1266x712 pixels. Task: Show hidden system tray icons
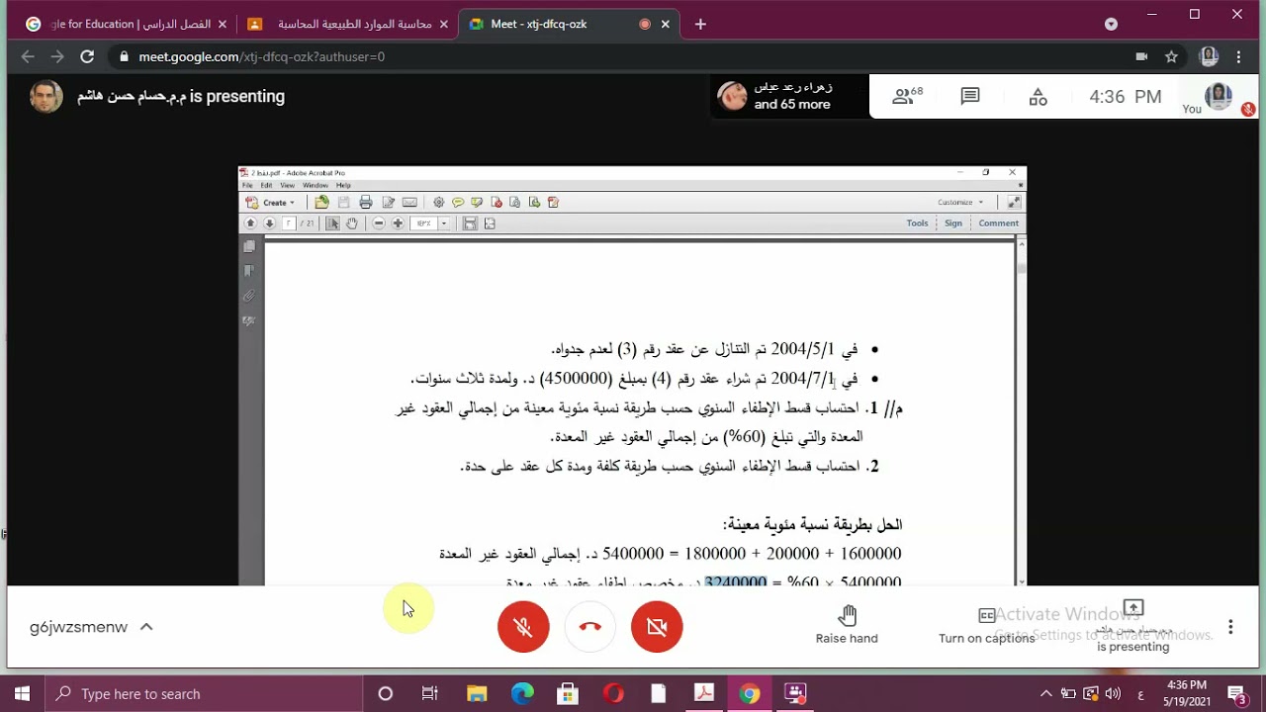[x=1045, y=694]
